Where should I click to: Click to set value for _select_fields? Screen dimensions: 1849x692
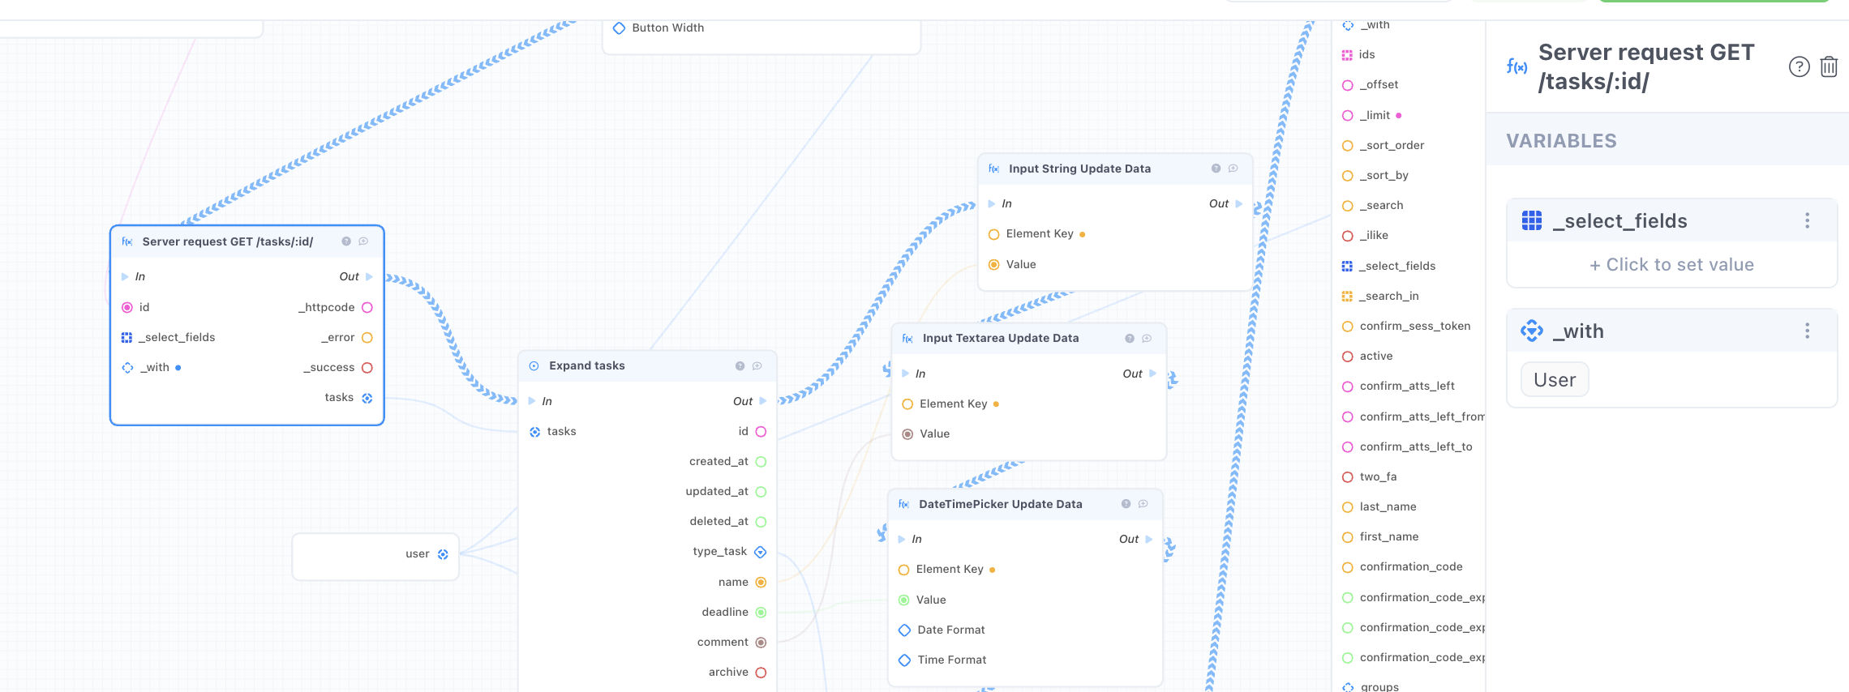pyautogui.click(x=1671, y=265)
